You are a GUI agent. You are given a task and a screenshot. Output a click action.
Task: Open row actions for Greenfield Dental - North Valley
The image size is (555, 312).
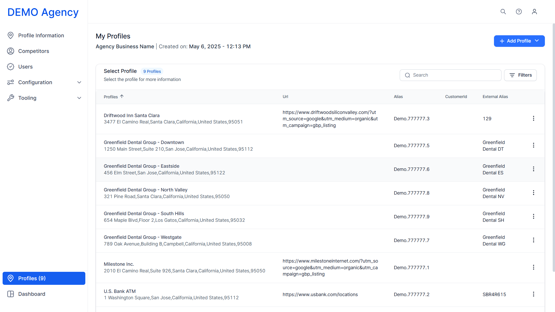[534, 193]
